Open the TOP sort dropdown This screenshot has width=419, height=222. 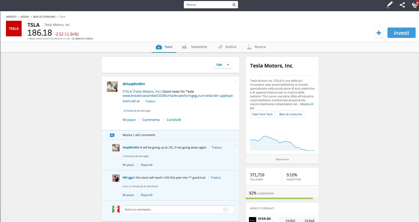click(223, 65)
